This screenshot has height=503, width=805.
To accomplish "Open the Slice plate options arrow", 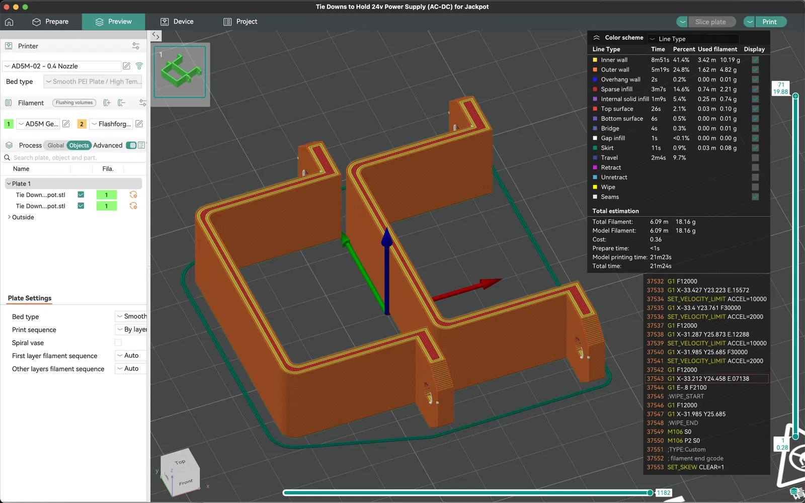I will [x=682, y=22].
